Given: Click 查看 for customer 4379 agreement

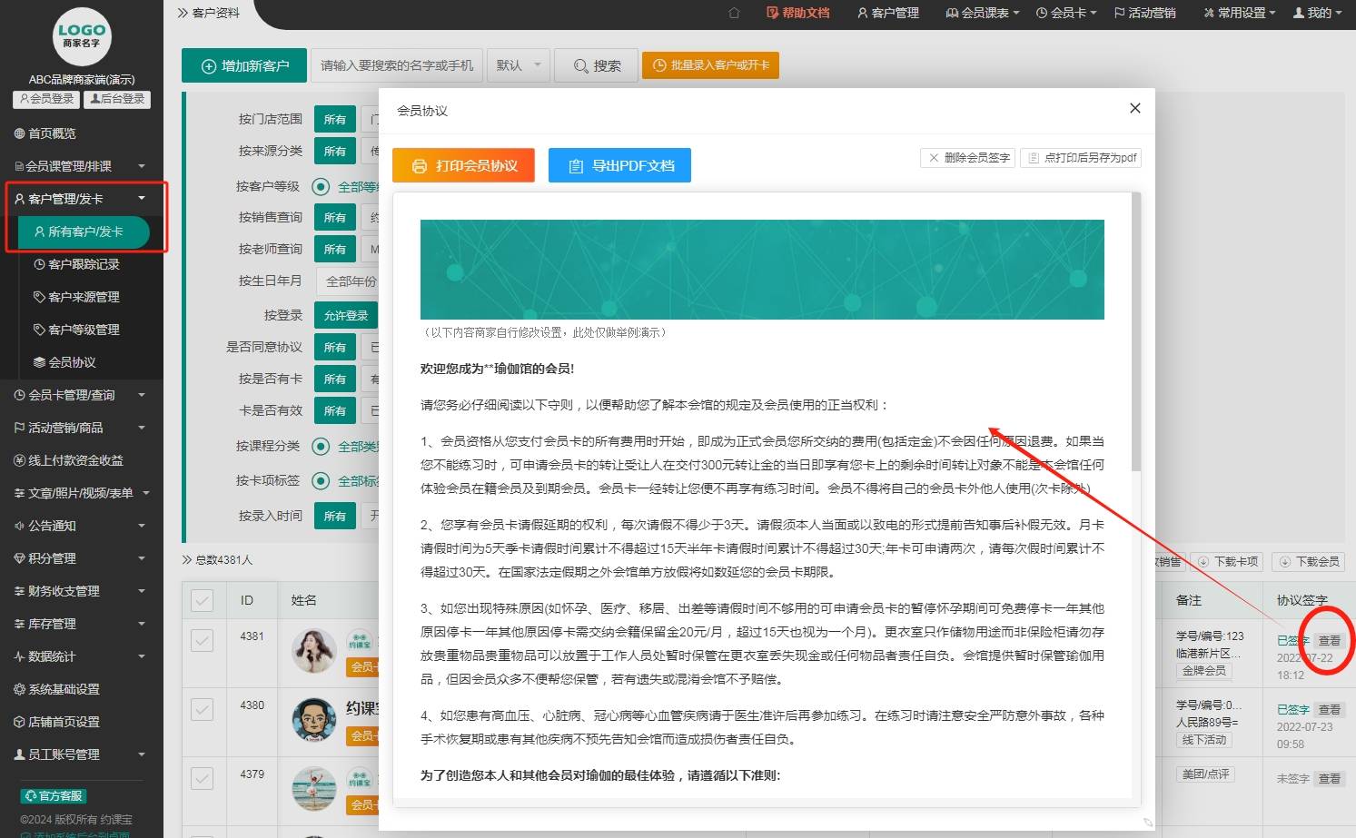Looking at the screenshot, I should click(x=1330, y=778).
